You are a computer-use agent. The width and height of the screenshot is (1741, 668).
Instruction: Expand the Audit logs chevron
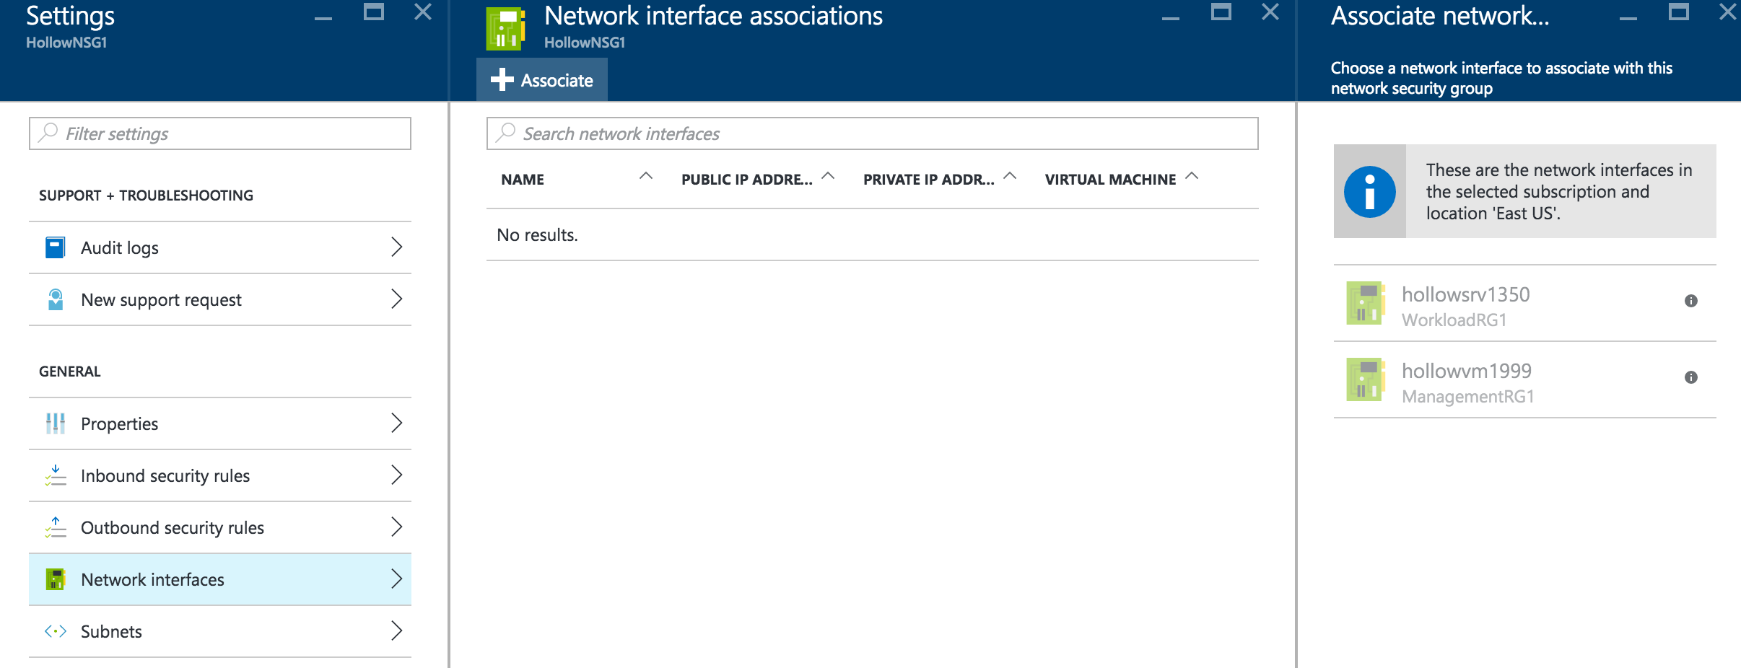tap(396, 247)
